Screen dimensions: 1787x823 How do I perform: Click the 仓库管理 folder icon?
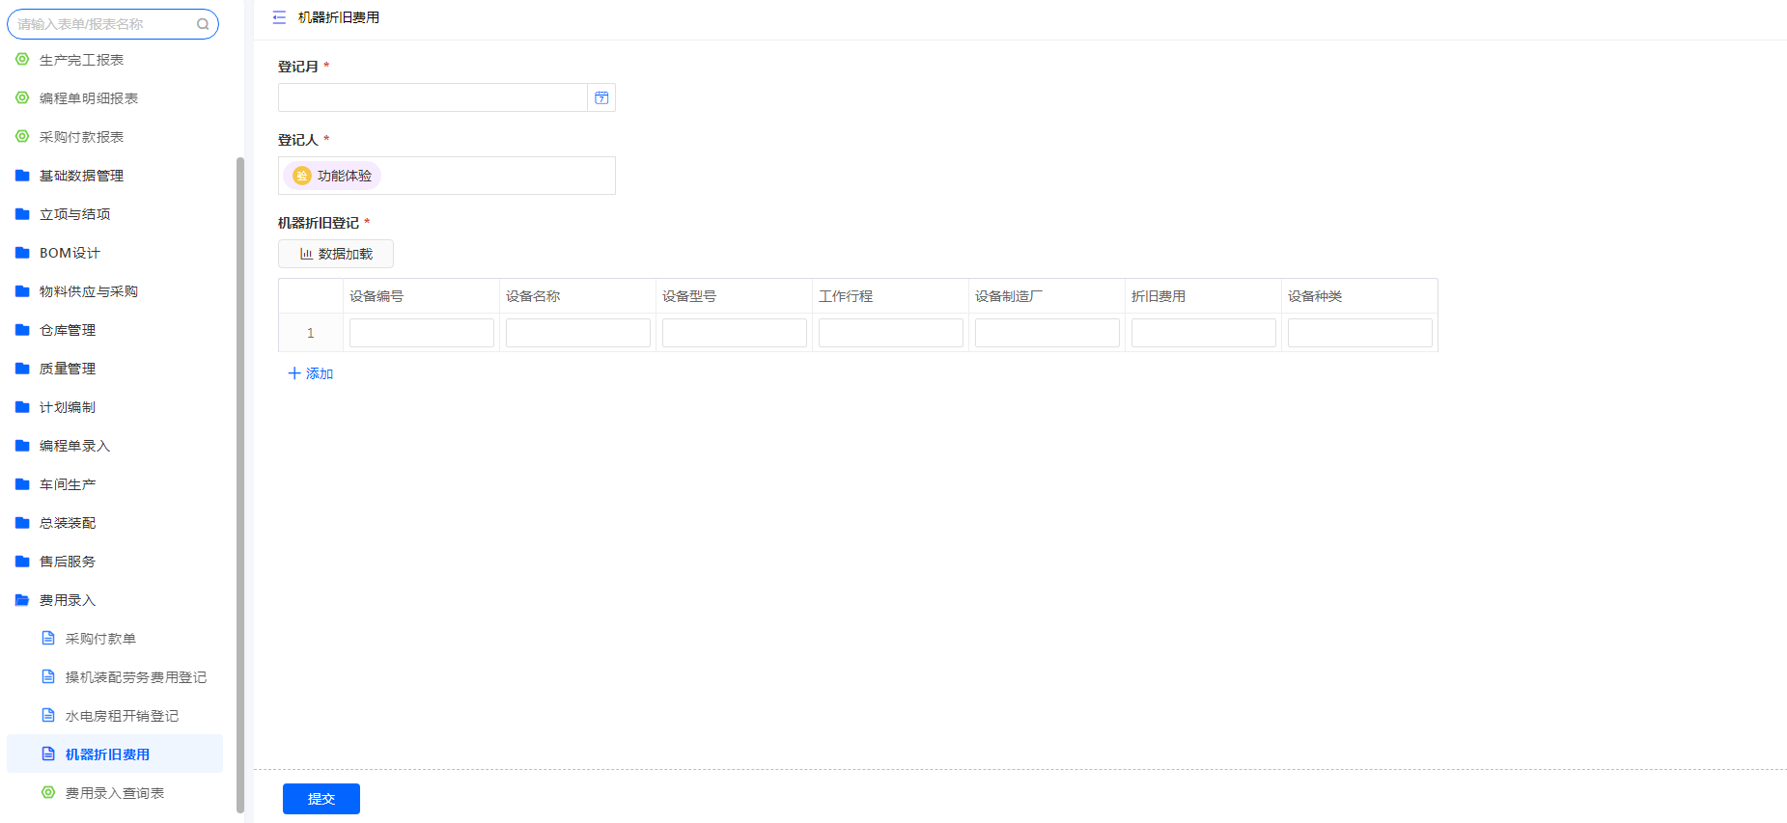(x=22, y=330)
